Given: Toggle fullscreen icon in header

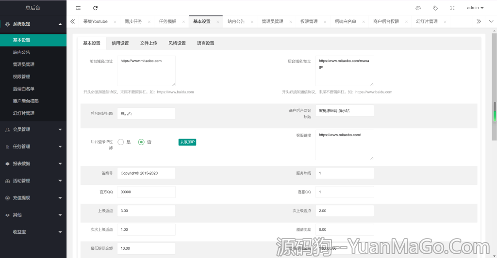Looking at the screenshot, I should pyautogui.click(x=452, y=8).
